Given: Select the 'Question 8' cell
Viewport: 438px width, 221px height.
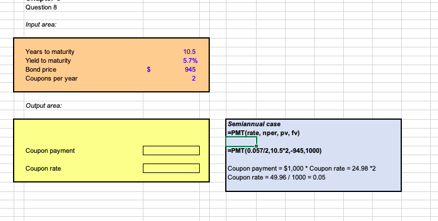Looking at the screenshot, I should pos(41,8).
